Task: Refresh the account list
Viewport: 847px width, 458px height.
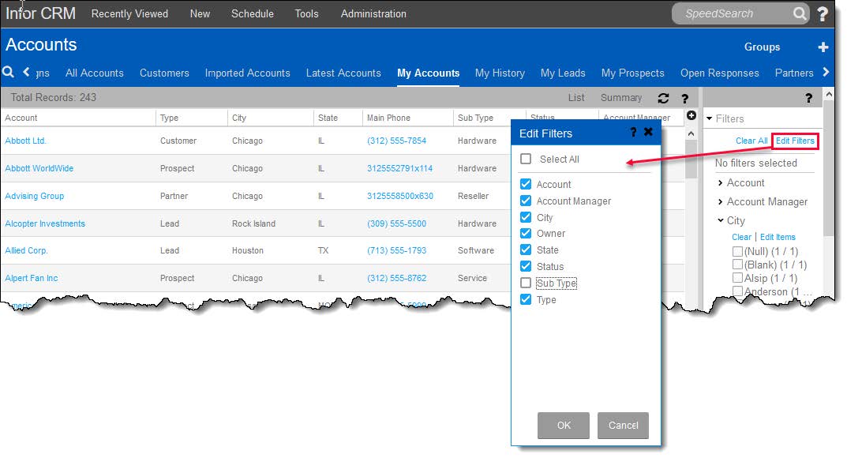Action: [x=663, y=98]
